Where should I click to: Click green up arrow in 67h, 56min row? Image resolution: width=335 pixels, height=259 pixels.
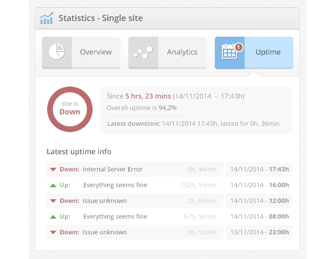click(x=53, y=217)
